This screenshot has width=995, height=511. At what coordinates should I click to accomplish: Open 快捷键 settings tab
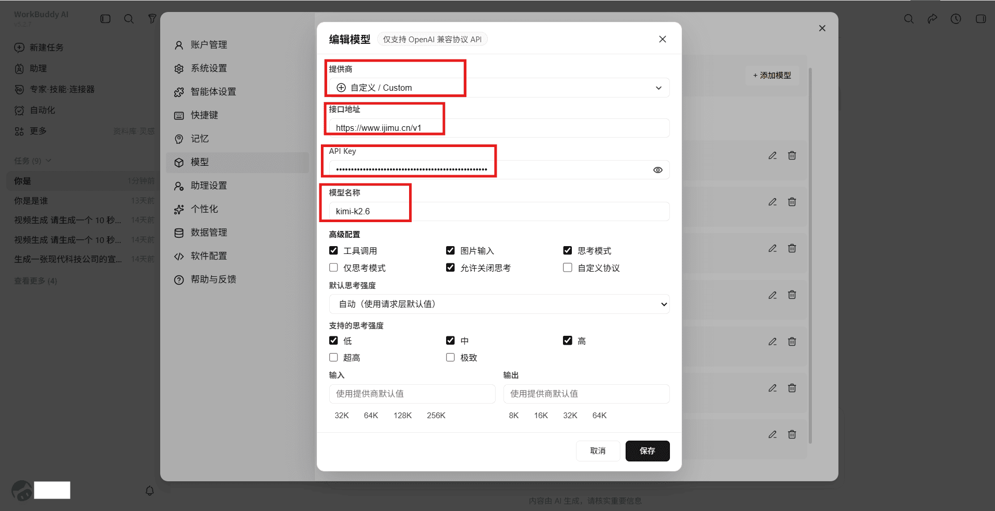pyautogui.click(x=237, y=115)
